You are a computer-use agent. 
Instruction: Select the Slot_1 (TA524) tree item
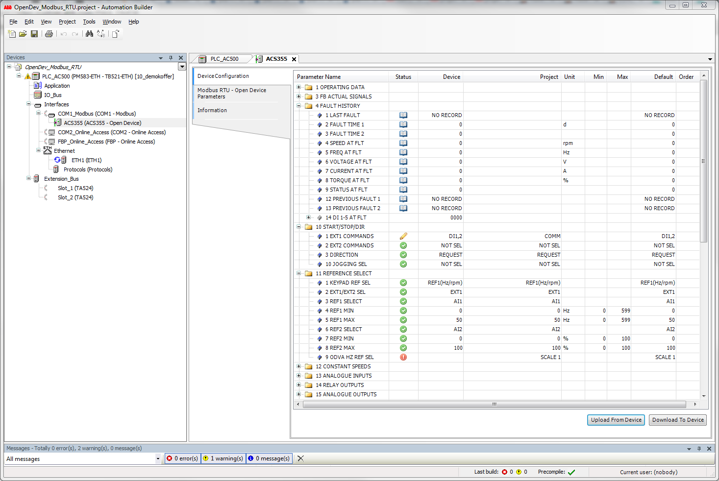coord(75,188)
